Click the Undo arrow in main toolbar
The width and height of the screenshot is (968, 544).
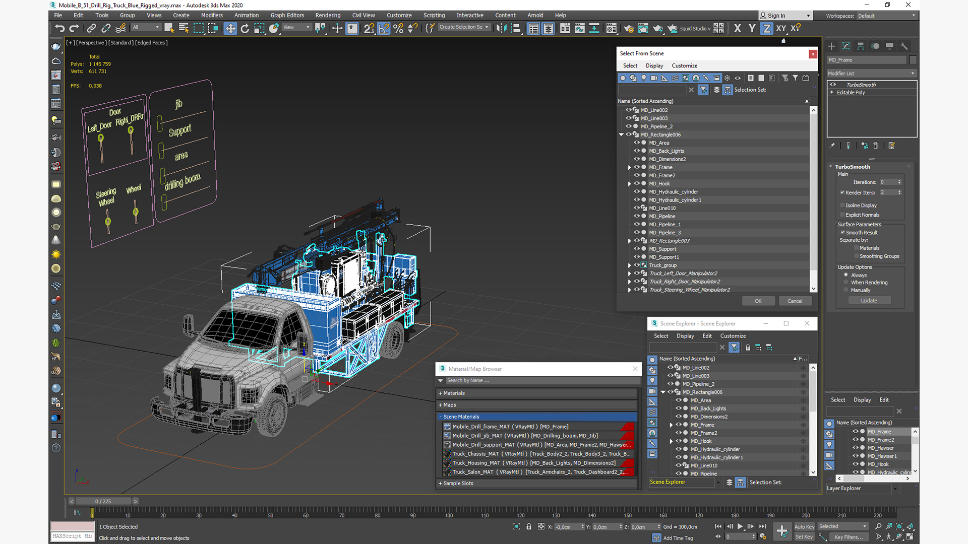point(60,28)
